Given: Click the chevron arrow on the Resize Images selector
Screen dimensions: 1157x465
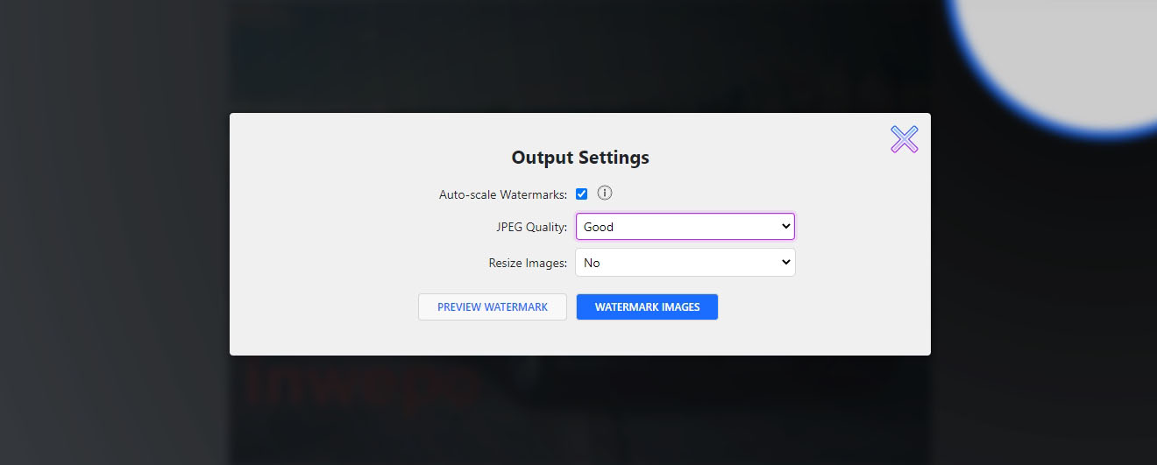Looking at the screenshot, I should (785, 263).
